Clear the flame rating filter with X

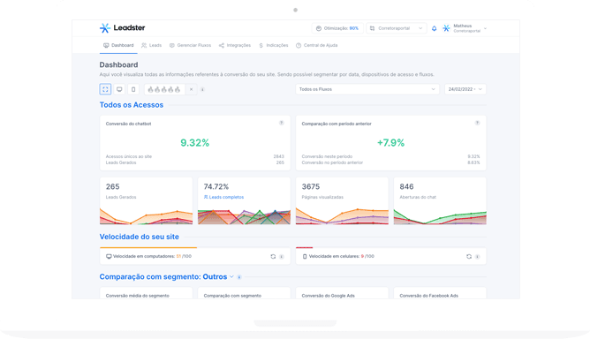point(191,89)
